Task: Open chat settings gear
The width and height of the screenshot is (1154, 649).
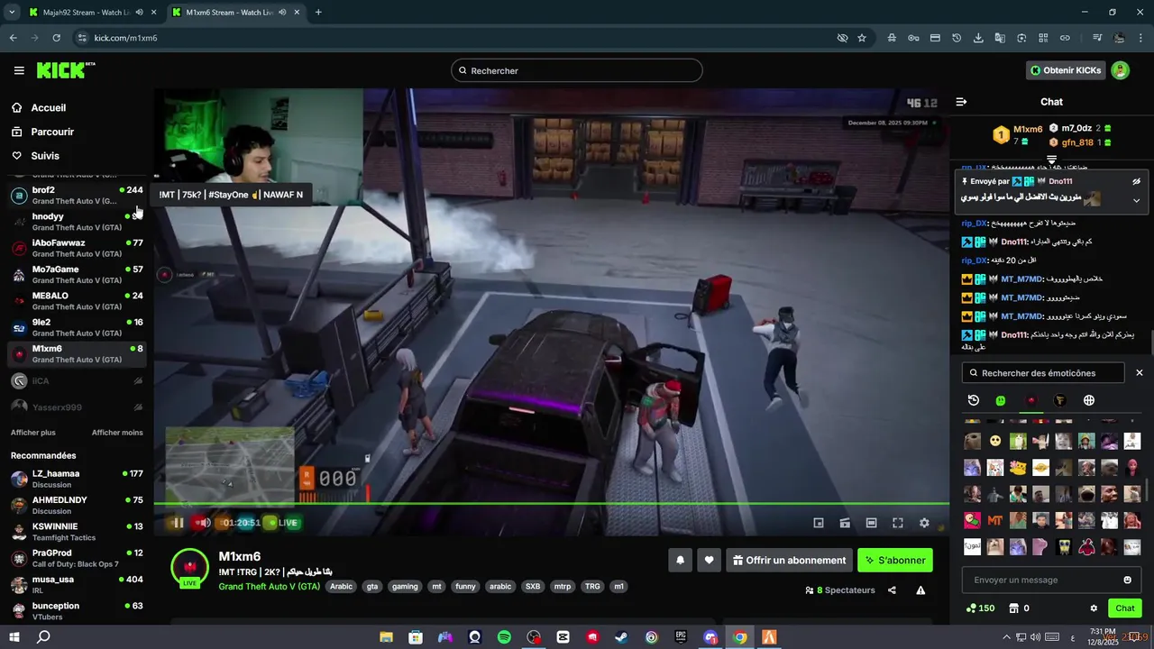Action: pyautogui.click(x=1094, y=608)
